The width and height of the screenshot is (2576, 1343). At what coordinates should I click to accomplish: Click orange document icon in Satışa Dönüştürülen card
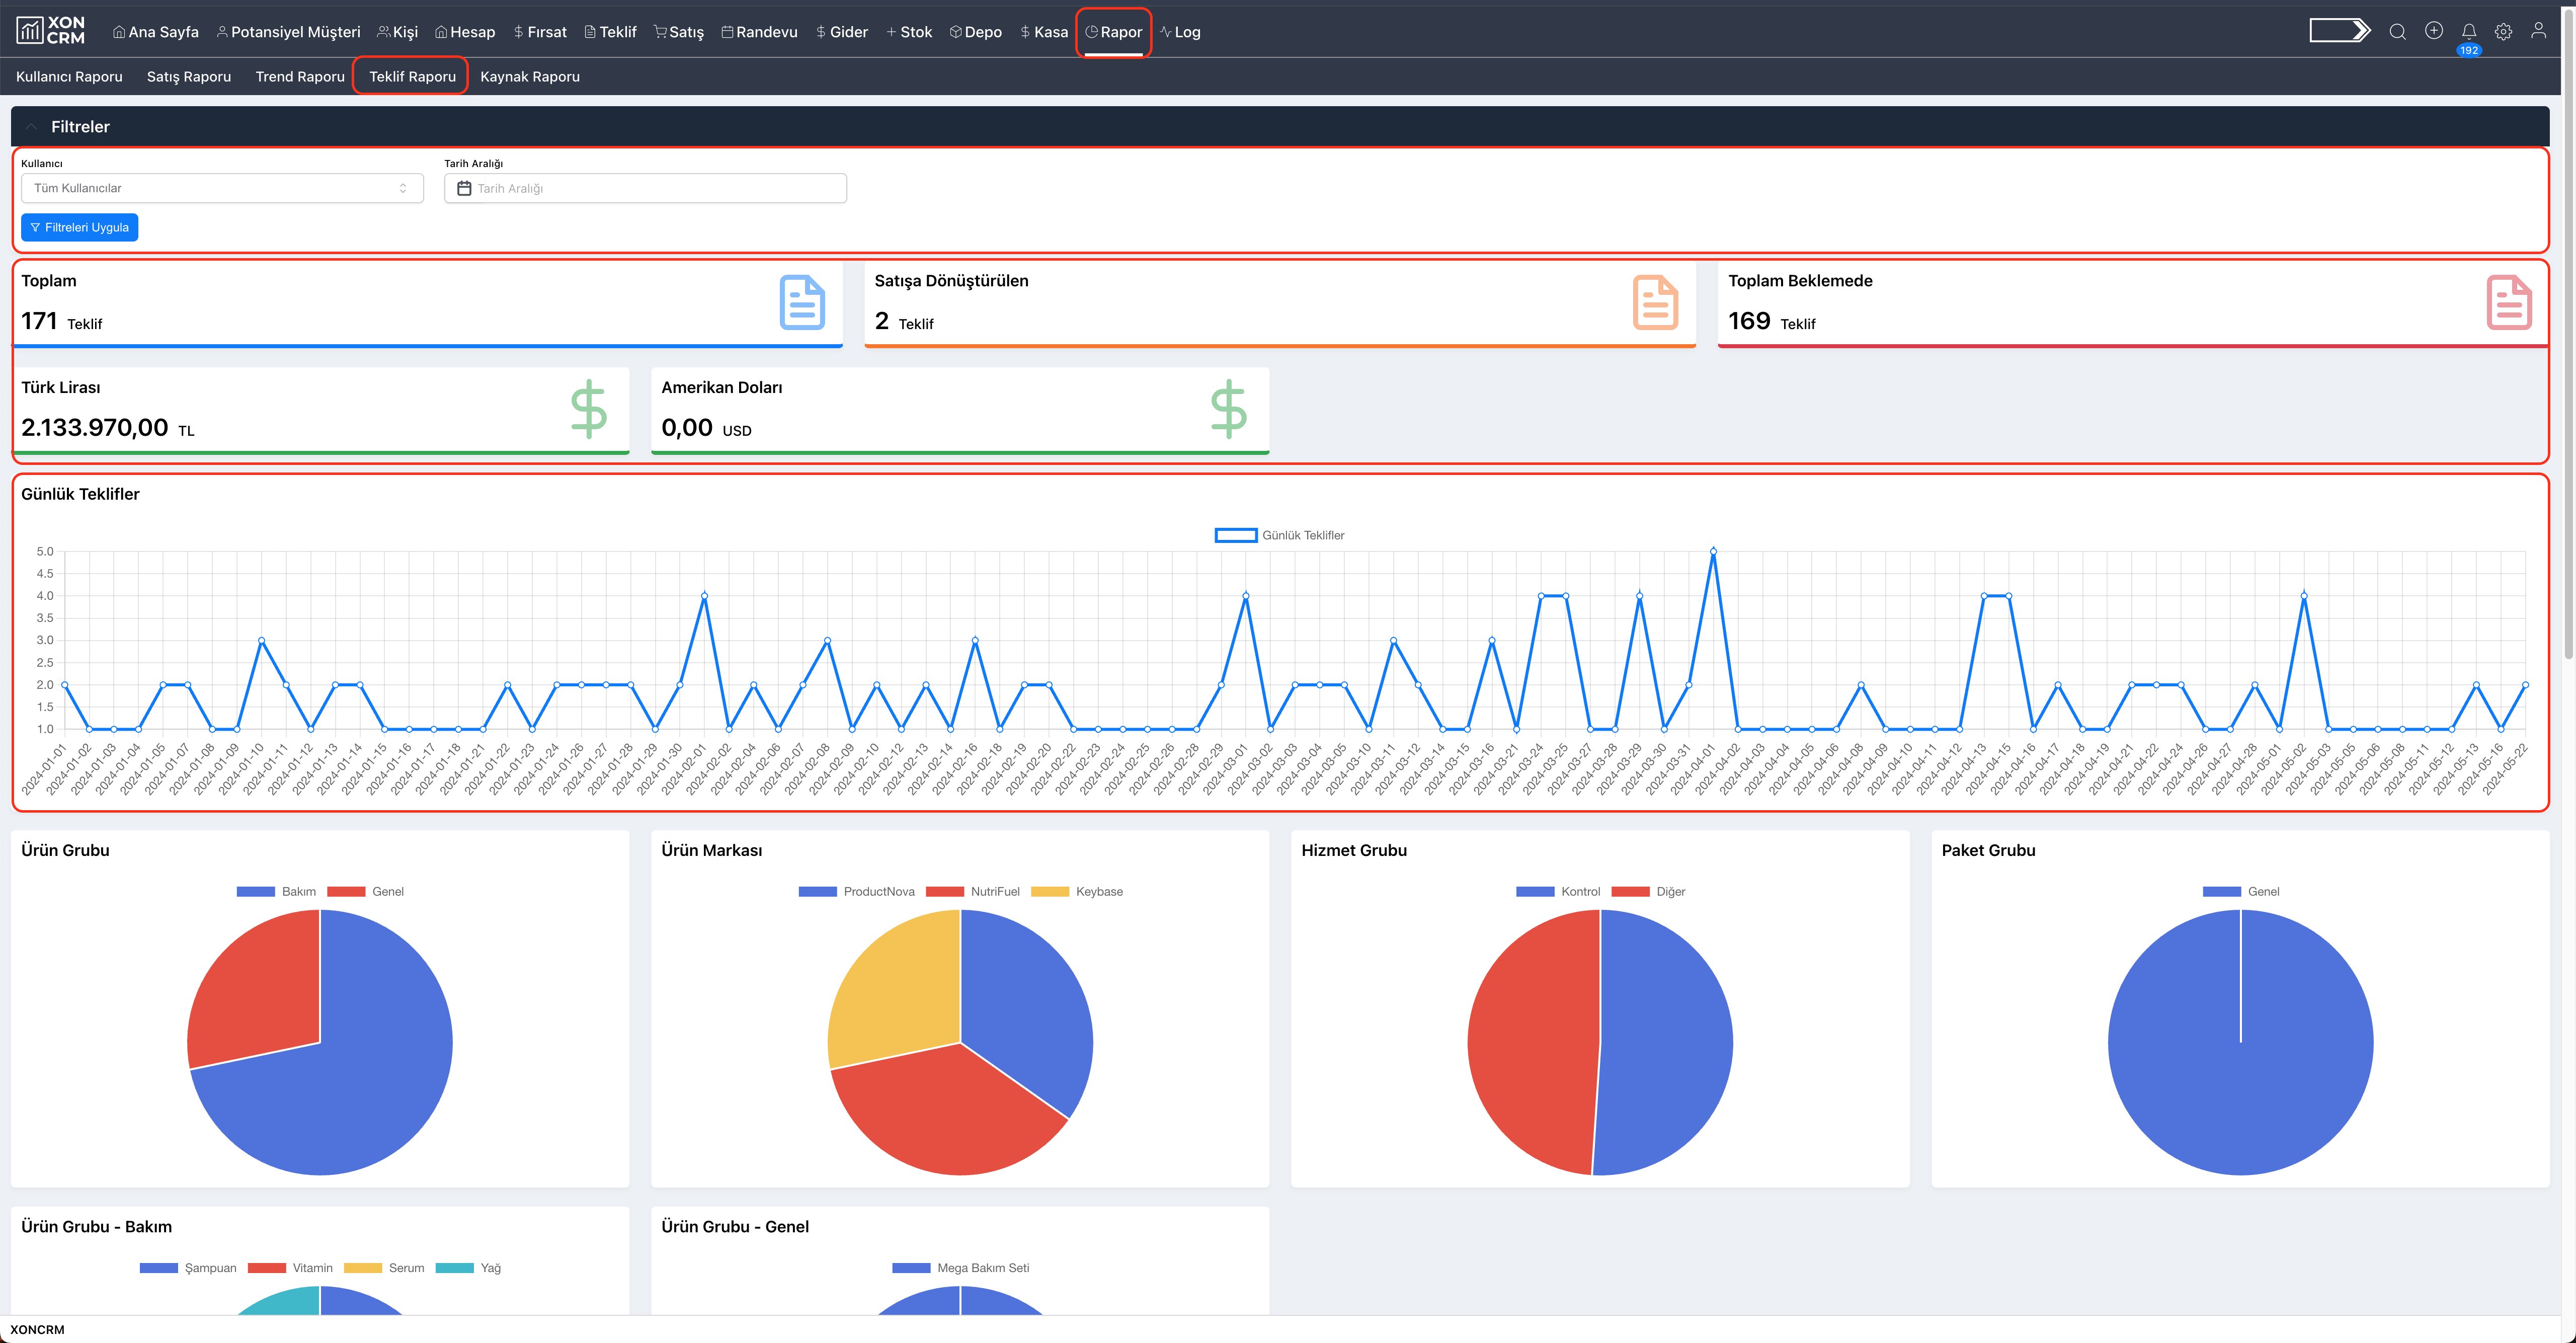[x=1655, y=302]
